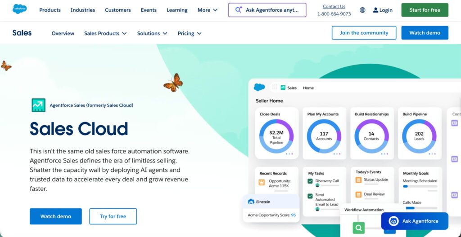Open the Events menu
This screenshot has height=237, width=461.
(149, 10)
